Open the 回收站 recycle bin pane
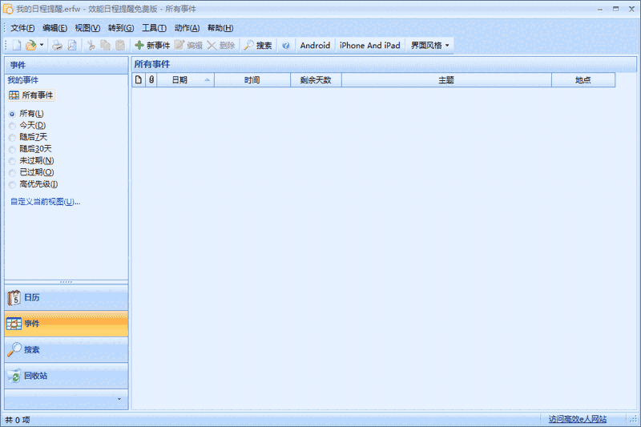This screenshot has width=641, height=427. 67,376
